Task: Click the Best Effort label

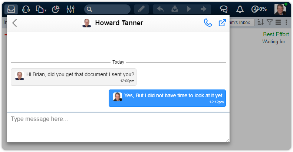Action: click(276, 34)
